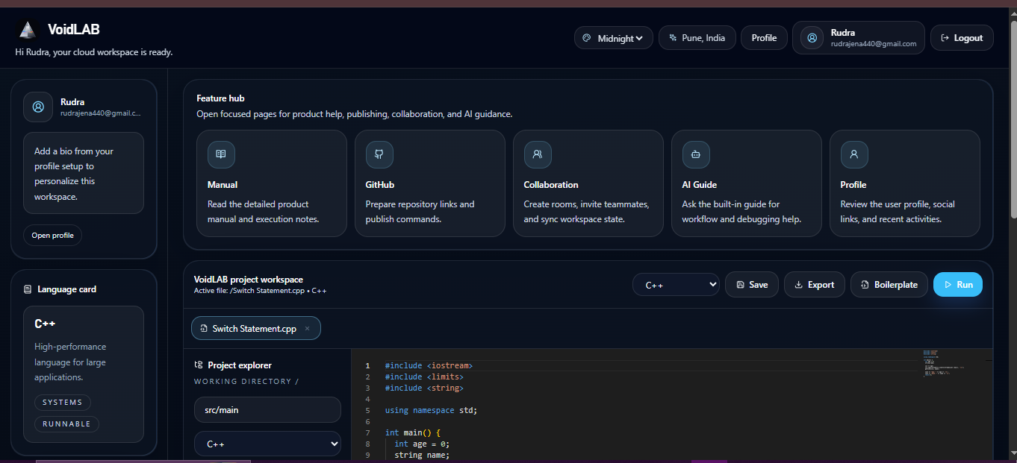Open the Profile feature card person icon
This screenshot has width=1017, height=463.
tap(854, 154)
